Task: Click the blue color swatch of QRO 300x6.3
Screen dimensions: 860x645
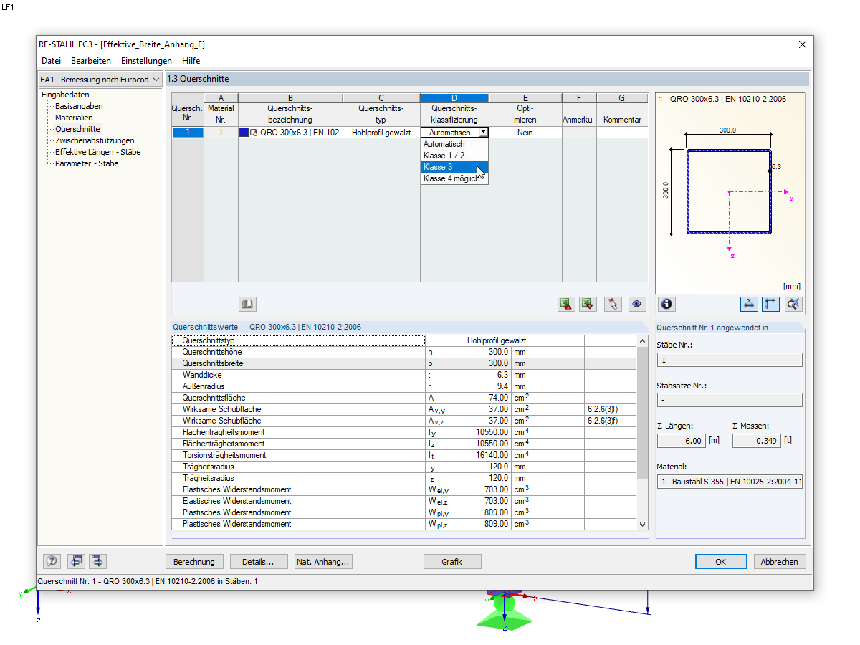Action: [244, 133]
